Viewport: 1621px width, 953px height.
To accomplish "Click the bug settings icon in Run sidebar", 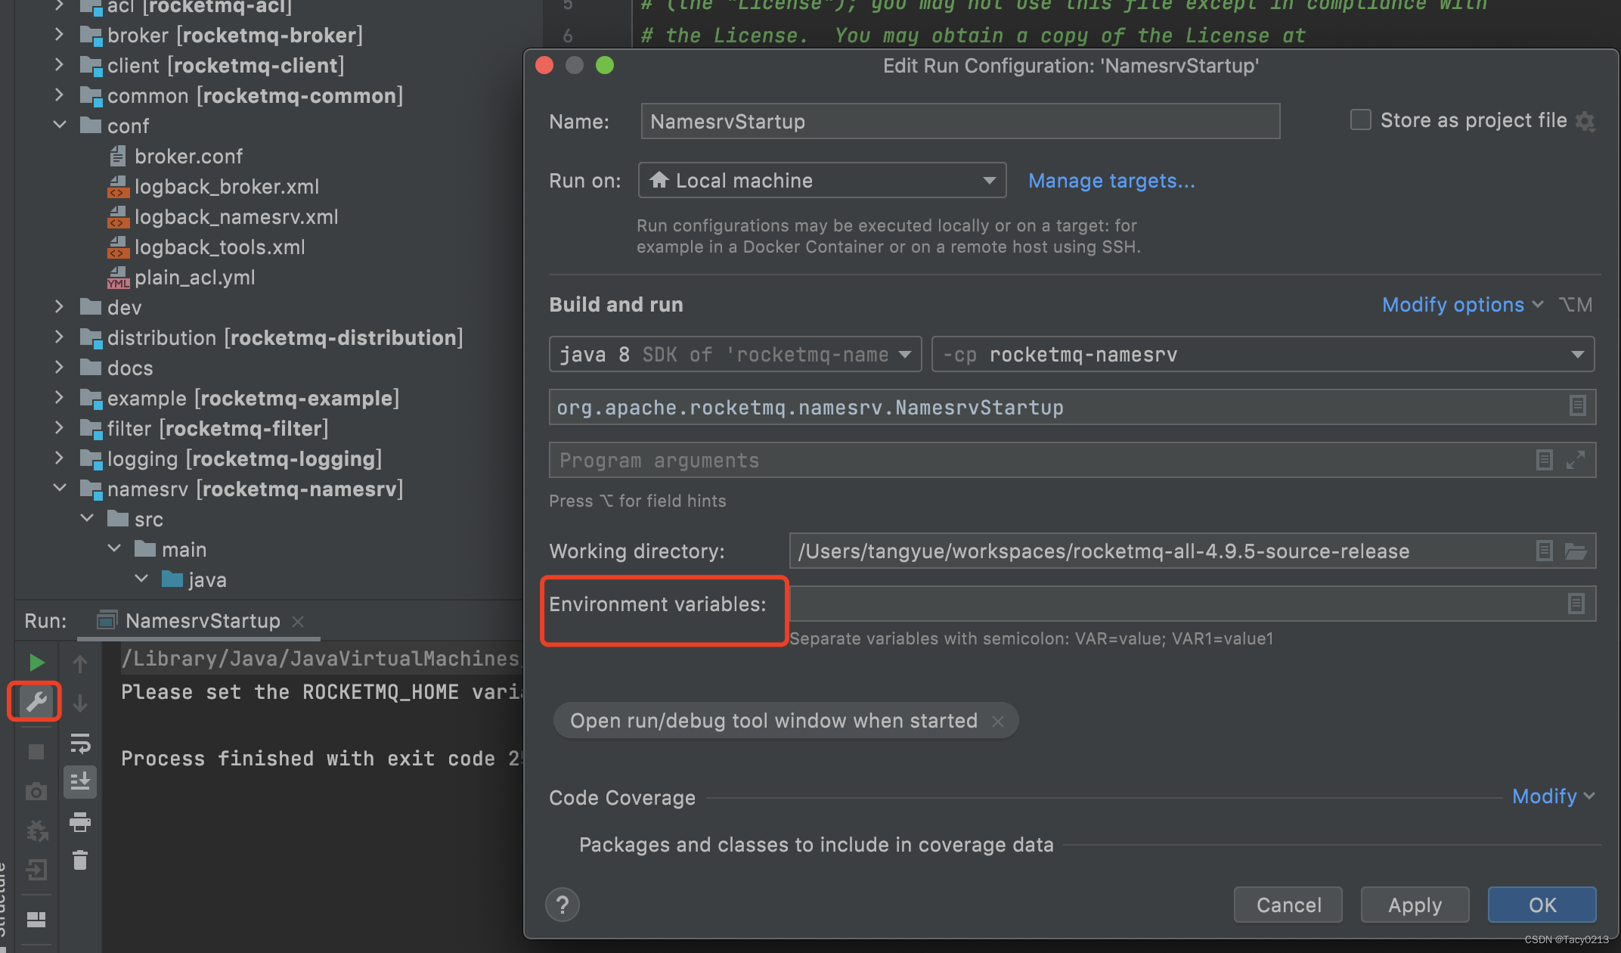I will [36, 830].
